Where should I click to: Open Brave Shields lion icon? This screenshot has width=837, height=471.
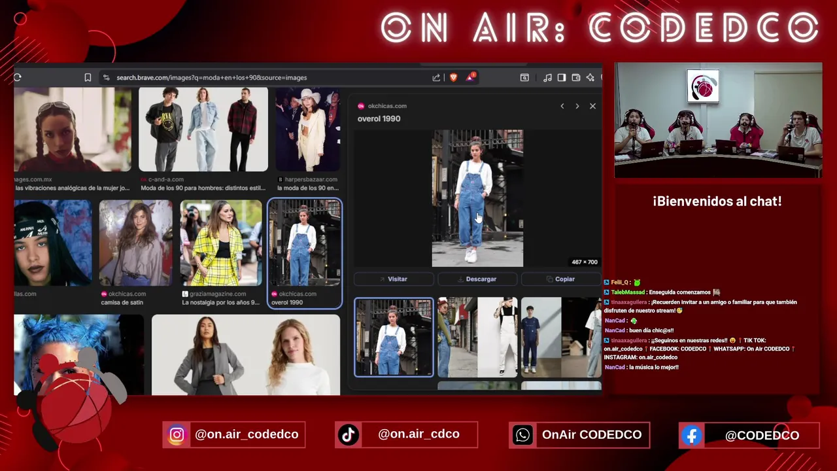(x=453, y=77)
